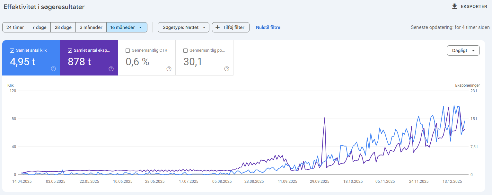This screenshot has height=195, width=492.
Task: Uncheck the Samlet antal klik checkbox
Action: pos(12,50)
